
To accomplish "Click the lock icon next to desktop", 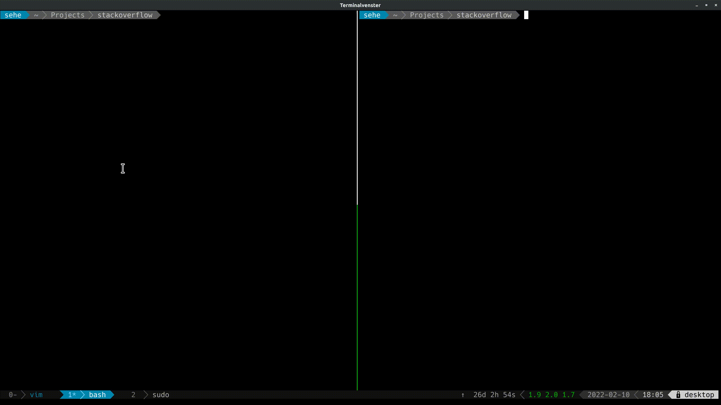I will click(678, 395).
